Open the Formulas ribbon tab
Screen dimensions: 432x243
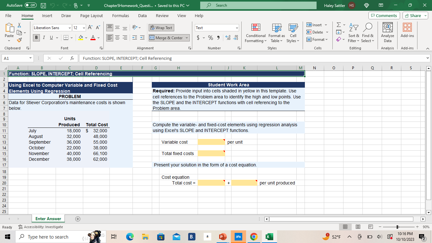tap(120, 16)
